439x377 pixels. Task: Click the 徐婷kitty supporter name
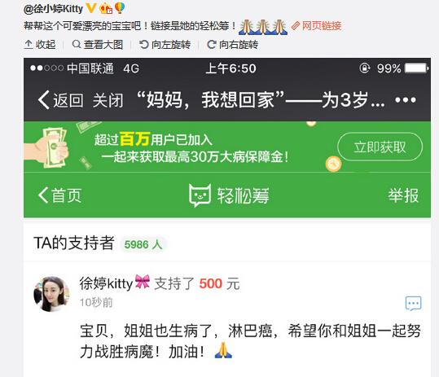tap(106, 283)
